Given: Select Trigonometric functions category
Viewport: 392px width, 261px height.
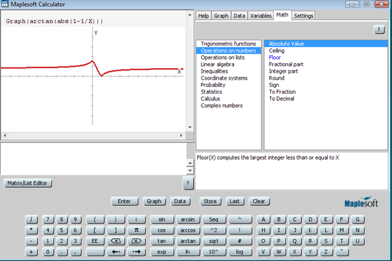Looking at the screenshot, I should coord(228,43).
